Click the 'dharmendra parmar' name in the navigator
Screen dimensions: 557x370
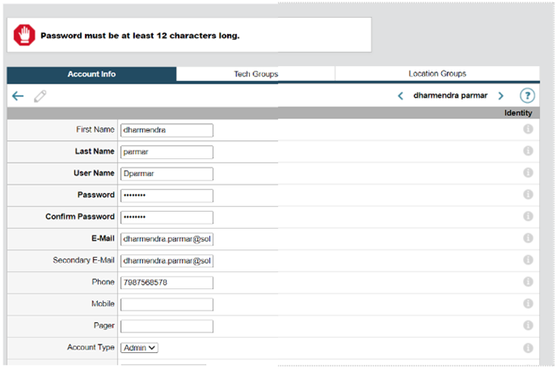[450, 95]
